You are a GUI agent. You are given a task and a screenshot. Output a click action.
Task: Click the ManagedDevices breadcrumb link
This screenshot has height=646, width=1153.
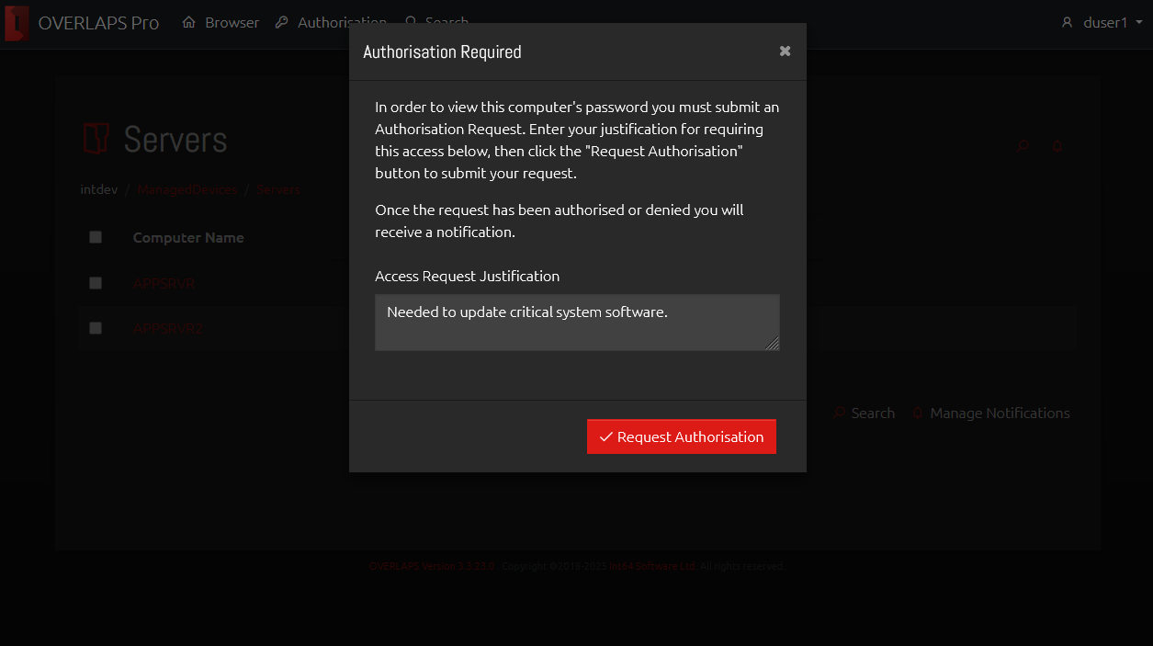187,189
